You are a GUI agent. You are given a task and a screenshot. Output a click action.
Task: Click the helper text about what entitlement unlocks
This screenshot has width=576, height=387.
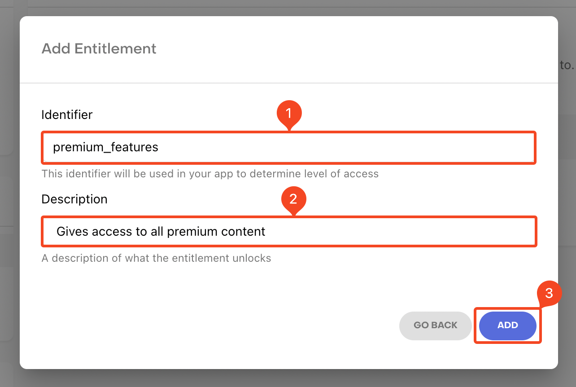tap(156, 258)
